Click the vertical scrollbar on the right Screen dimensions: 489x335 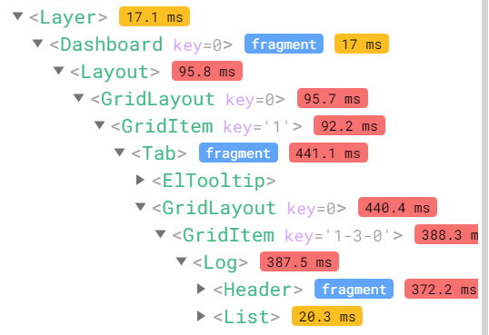pos(485,167)
